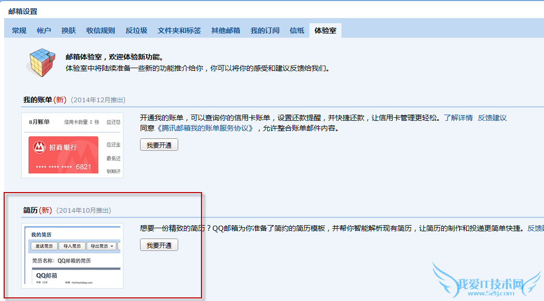This screenshot has height=301, width=544.
Task: Open the 了解详情 link
Action: (x=458, y=118)
